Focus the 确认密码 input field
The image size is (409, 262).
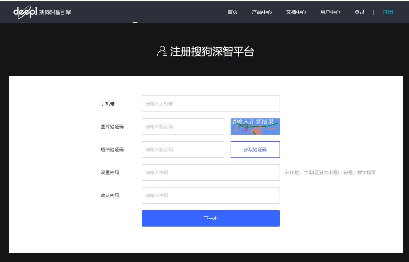(211, 195)
